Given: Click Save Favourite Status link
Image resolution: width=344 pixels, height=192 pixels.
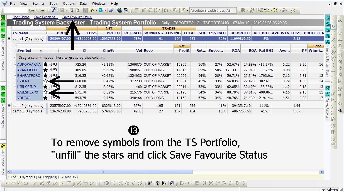Looking at the screenshot, I should 77,17.
